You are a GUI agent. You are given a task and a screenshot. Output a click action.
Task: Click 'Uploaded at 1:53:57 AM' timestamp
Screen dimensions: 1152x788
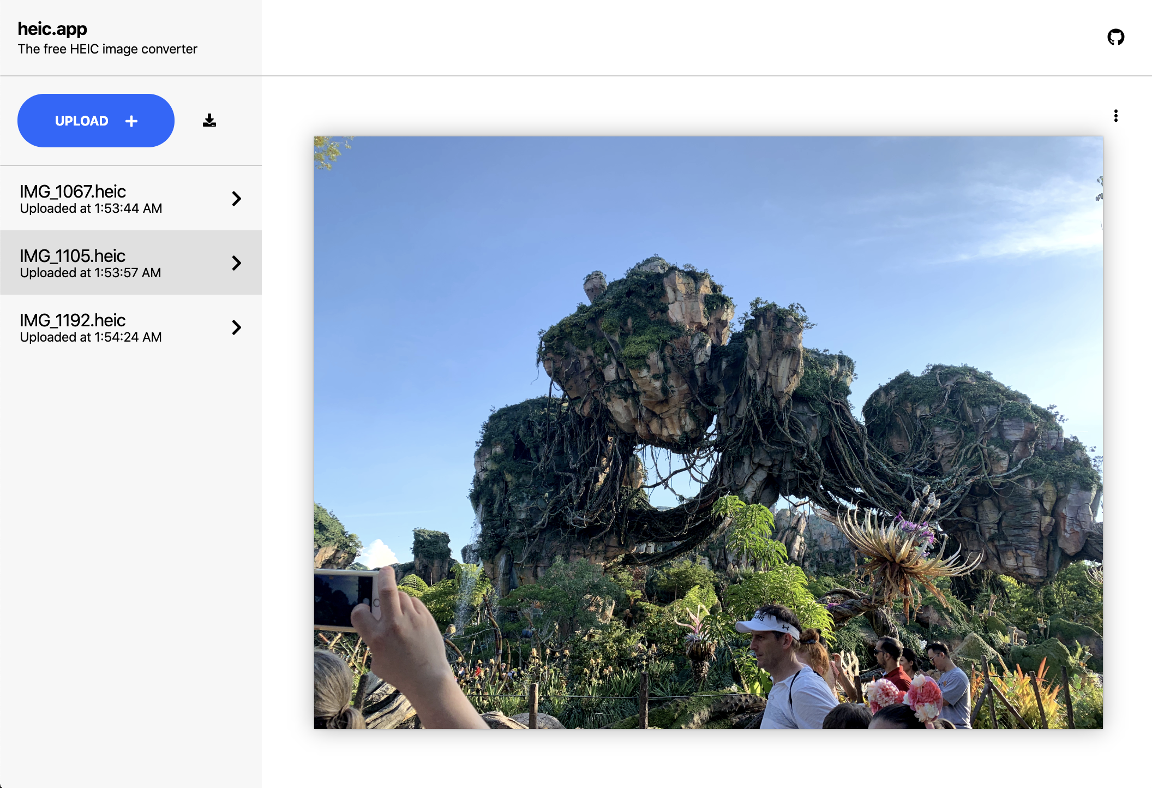coord(91,273)
